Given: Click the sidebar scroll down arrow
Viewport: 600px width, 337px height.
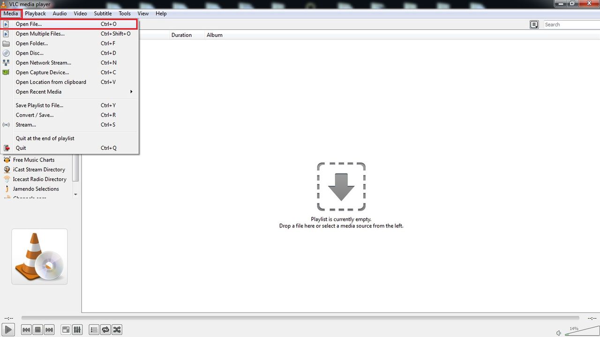Looking at the screenshot, I should tap(76, 194).
